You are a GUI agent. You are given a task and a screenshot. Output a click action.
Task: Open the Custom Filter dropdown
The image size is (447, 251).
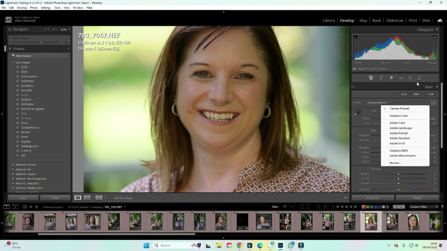click(424, 207)
